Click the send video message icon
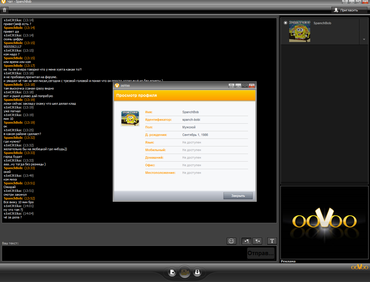370x282 pixels. [197, 272]
